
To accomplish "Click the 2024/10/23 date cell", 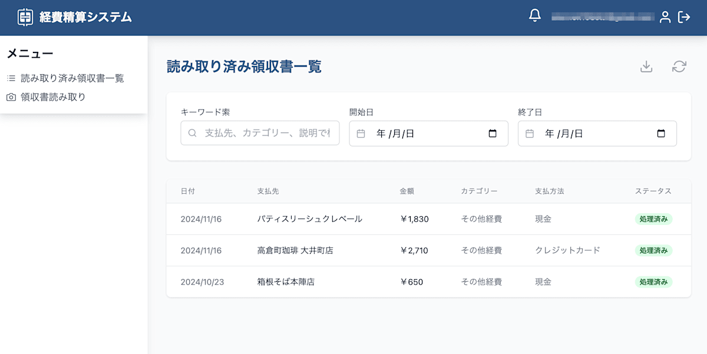I will point(203,282).
